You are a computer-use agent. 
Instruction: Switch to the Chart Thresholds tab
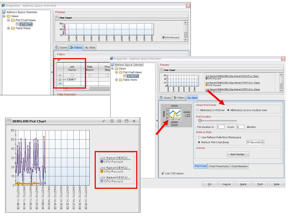(219, 166)
